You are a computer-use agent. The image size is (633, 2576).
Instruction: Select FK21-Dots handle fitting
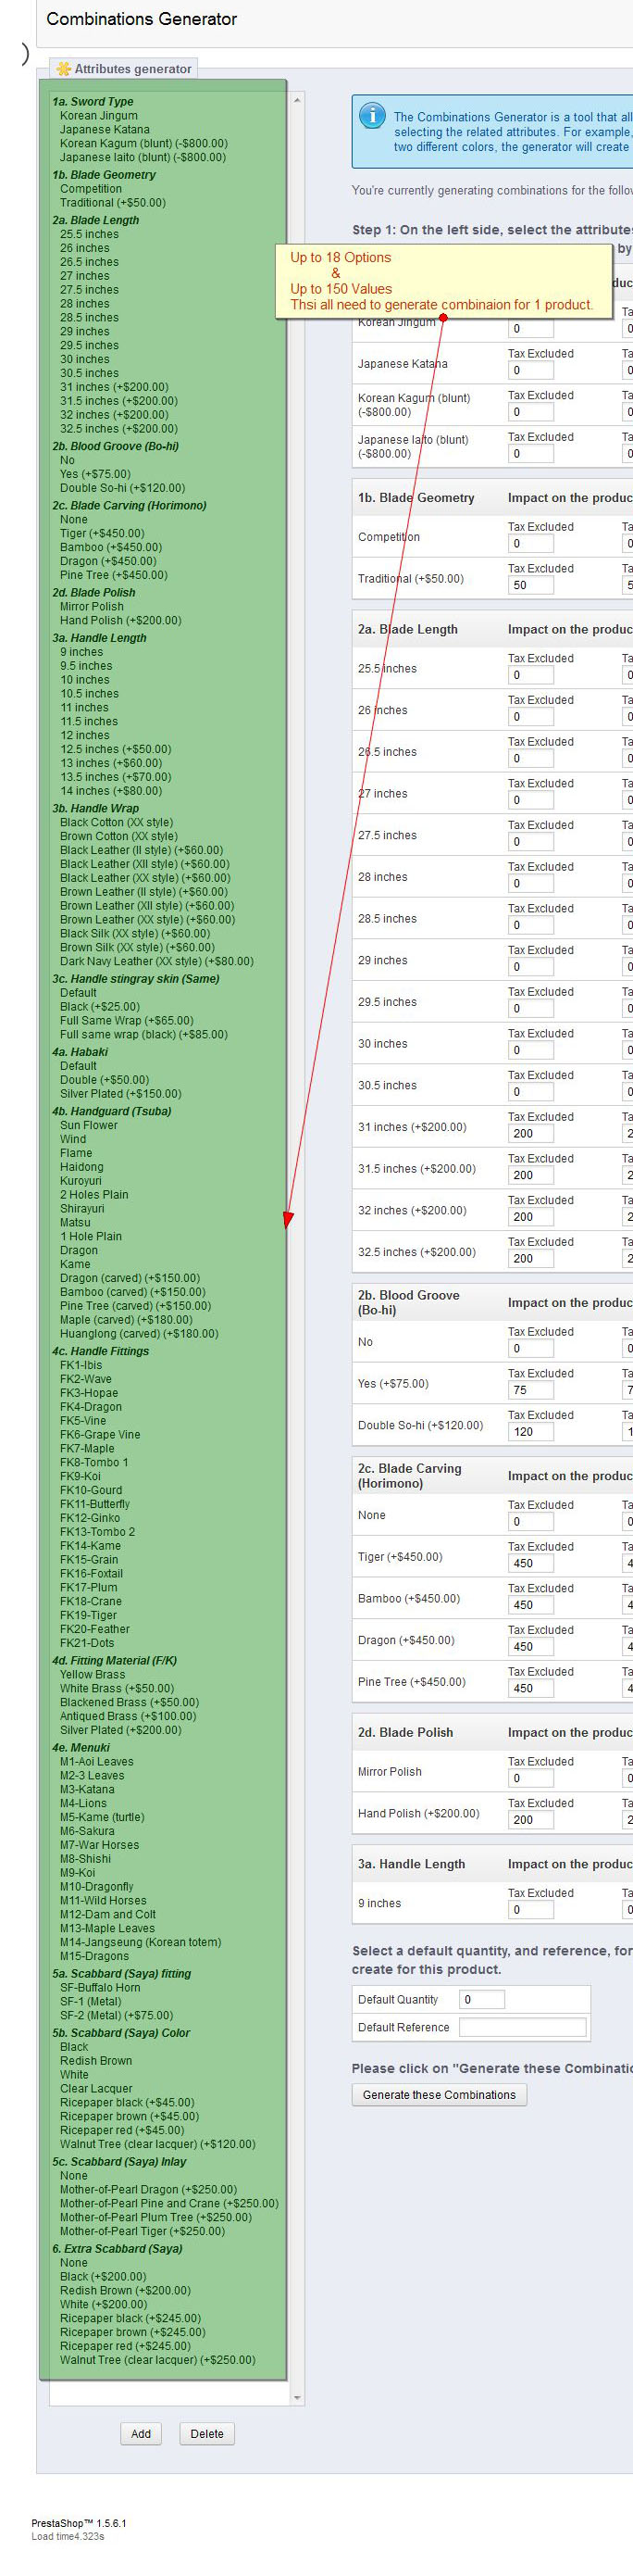coord(87,1643)
